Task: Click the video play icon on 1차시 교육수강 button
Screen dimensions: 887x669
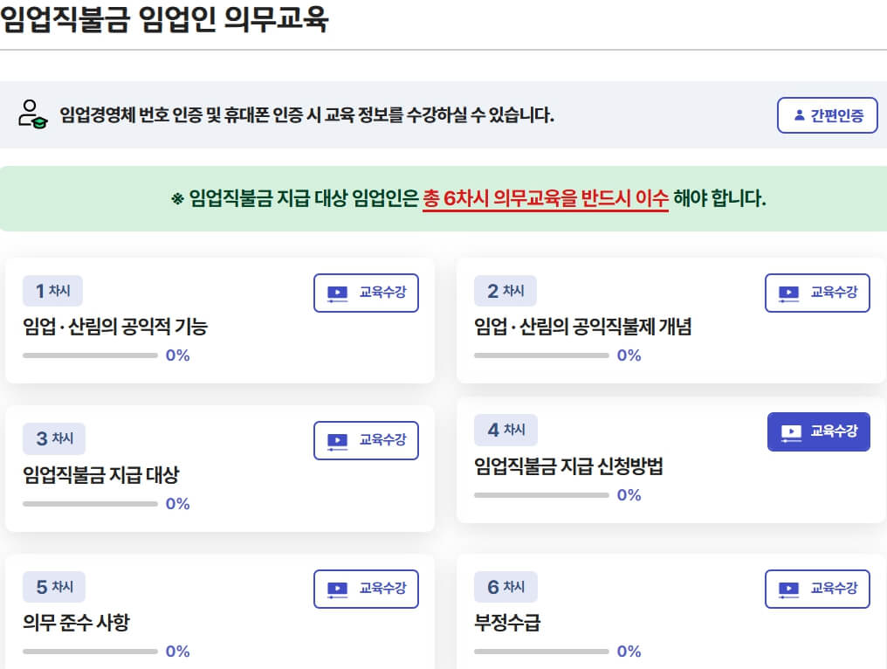Action: pyautogui.click(x=336, y=293)
